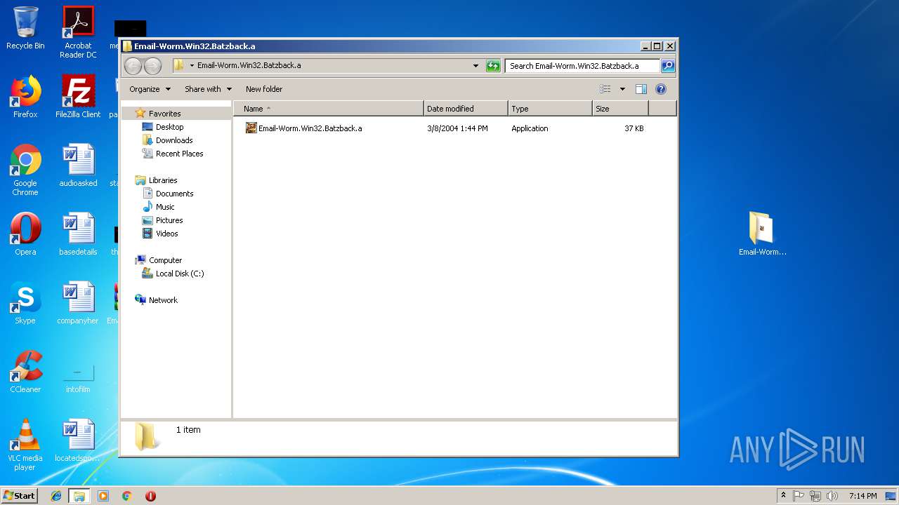The width and height of the screenshot is (899, 505).
Task: Open address bar history dropdown arrow
Action: [x=475, y=66]
